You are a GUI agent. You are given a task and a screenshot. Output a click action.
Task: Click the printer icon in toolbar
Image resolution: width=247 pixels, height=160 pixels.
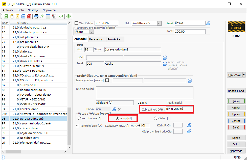tap(36, 16)
